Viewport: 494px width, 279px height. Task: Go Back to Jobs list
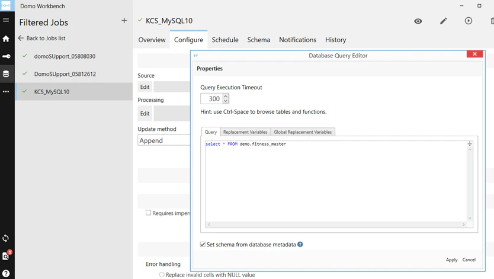(x=41, y=38)
